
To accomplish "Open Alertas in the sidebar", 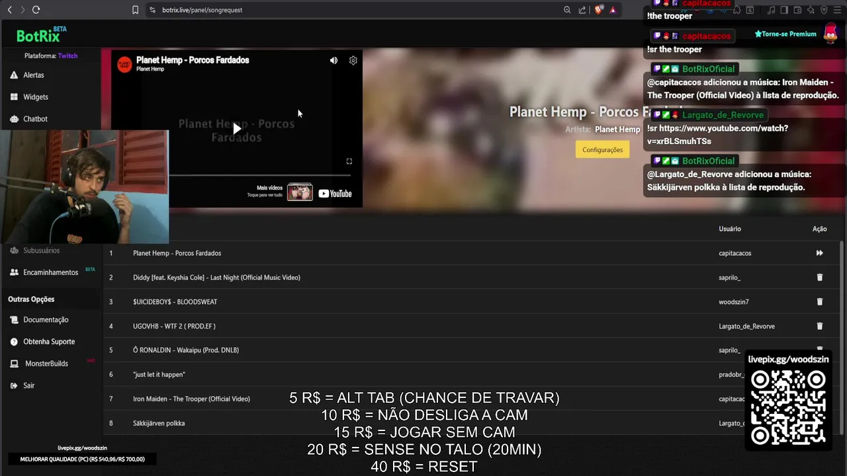I will 34,75.
